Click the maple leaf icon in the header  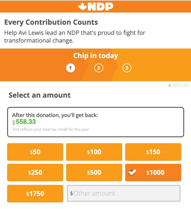tap(82, 7)
